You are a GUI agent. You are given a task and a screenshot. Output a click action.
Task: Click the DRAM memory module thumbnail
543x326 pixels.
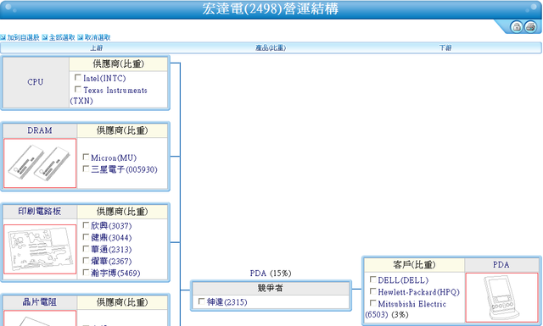pos(40,163)
